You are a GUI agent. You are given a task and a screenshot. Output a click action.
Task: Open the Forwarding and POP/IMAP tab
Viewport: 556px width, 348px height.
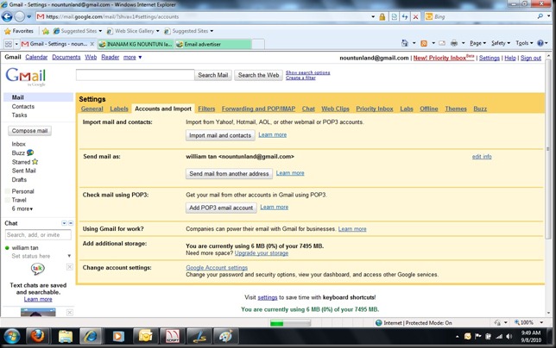[258, 109]
